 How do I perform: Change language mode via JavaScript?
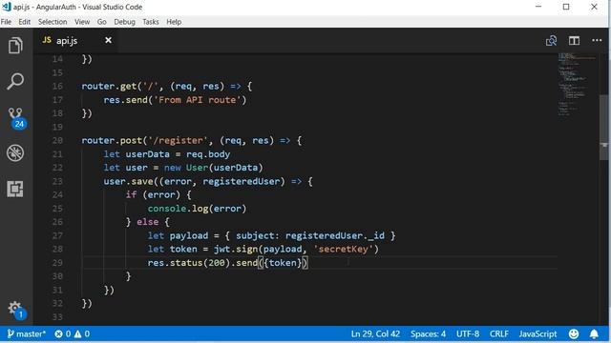coord(537,333)
